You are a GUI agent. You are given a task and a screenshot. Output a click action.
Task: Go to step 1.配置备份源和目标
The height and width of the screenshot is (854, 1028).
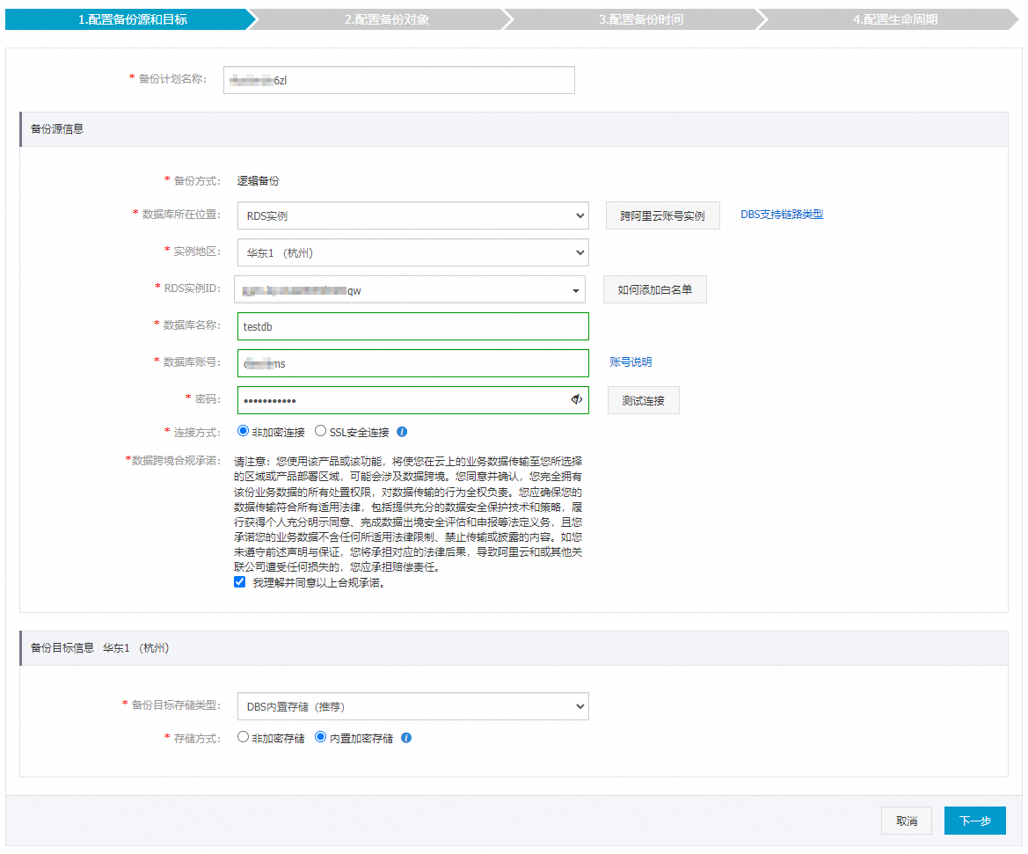pos(133,19)
